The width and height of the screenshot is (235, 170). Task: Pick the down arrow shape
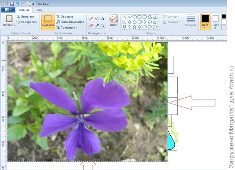[x=125, y=27]
